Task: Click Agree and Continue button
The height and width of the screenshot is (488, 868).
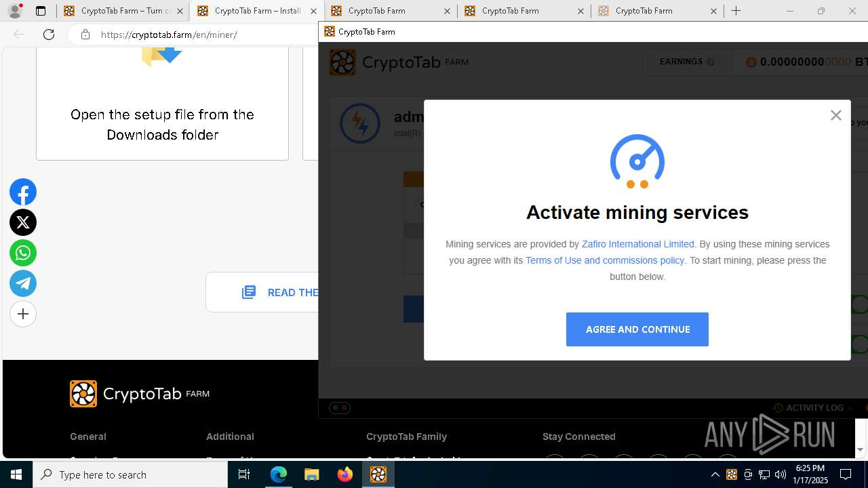Action: (x=637, y=329)
